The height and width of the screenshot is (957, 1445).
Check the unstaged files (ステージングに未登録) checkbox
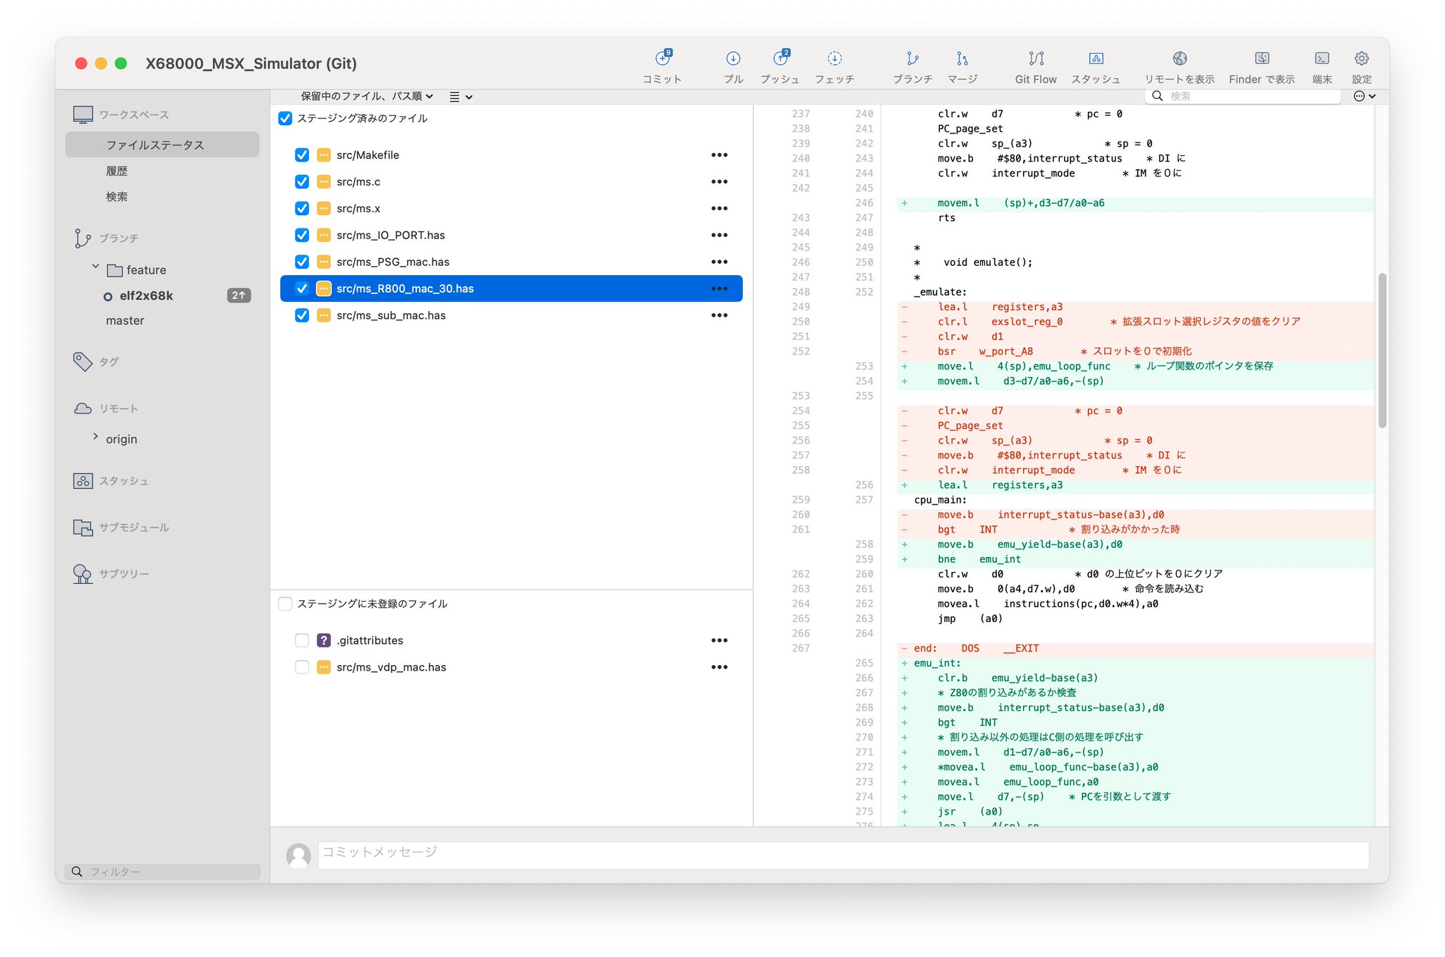pos(285,604)
